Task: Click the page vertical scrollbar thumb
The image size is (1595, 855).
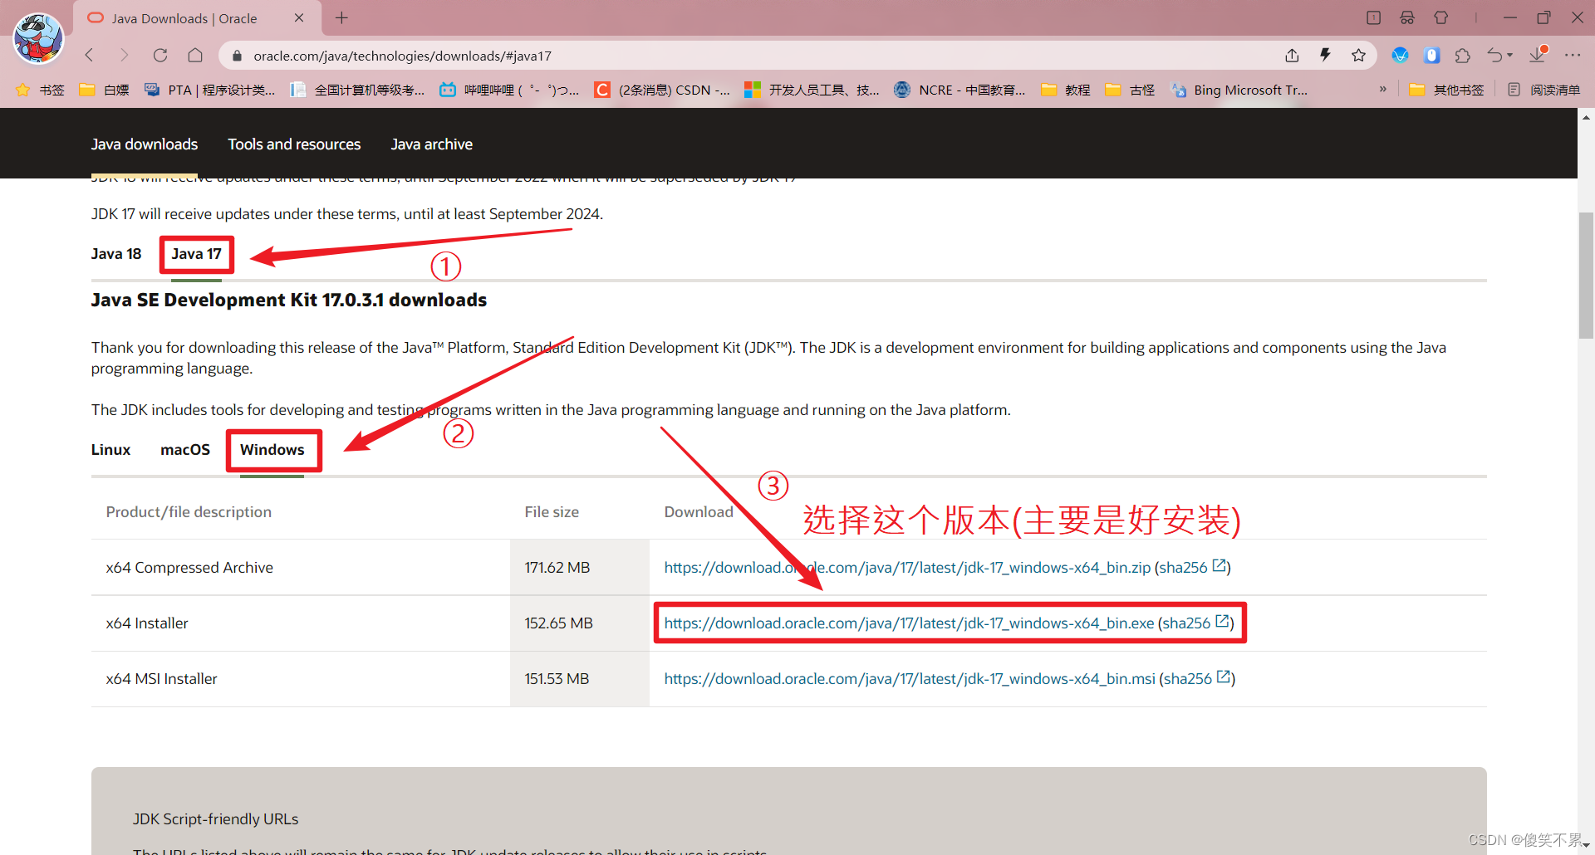Action: [1586, 276]
